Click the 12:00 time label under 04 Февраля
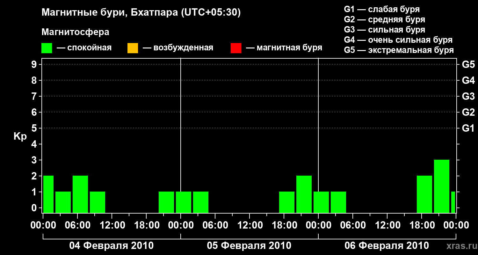This screenshot has width=478, height=255. point(112,225)
